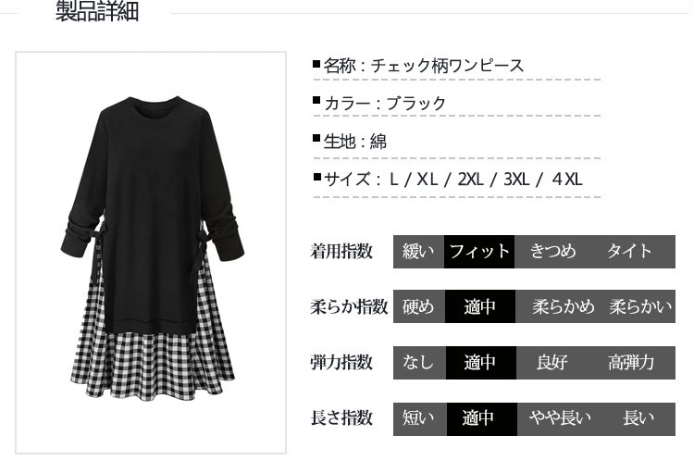Select 硬め in softness index
The height and width of the screenshot is (473, 694).
(419, 306)
